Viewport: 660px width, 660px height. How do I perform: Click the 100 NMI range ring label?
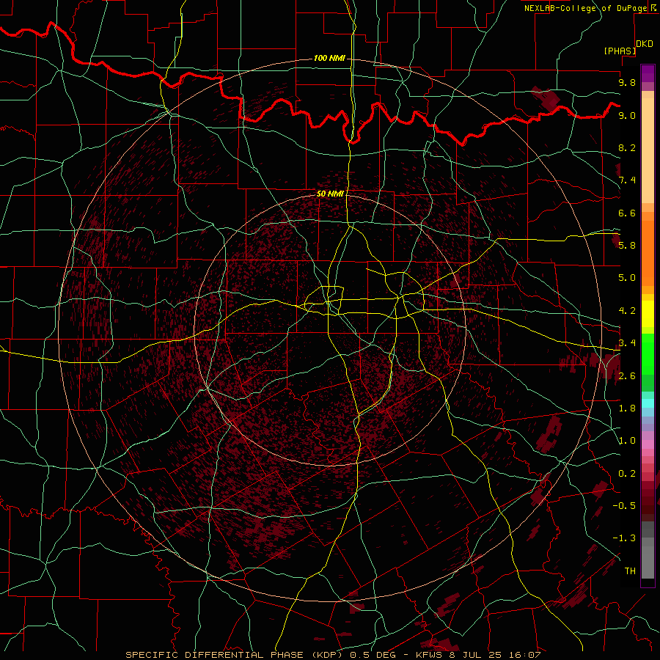click(x=329, y=58)
